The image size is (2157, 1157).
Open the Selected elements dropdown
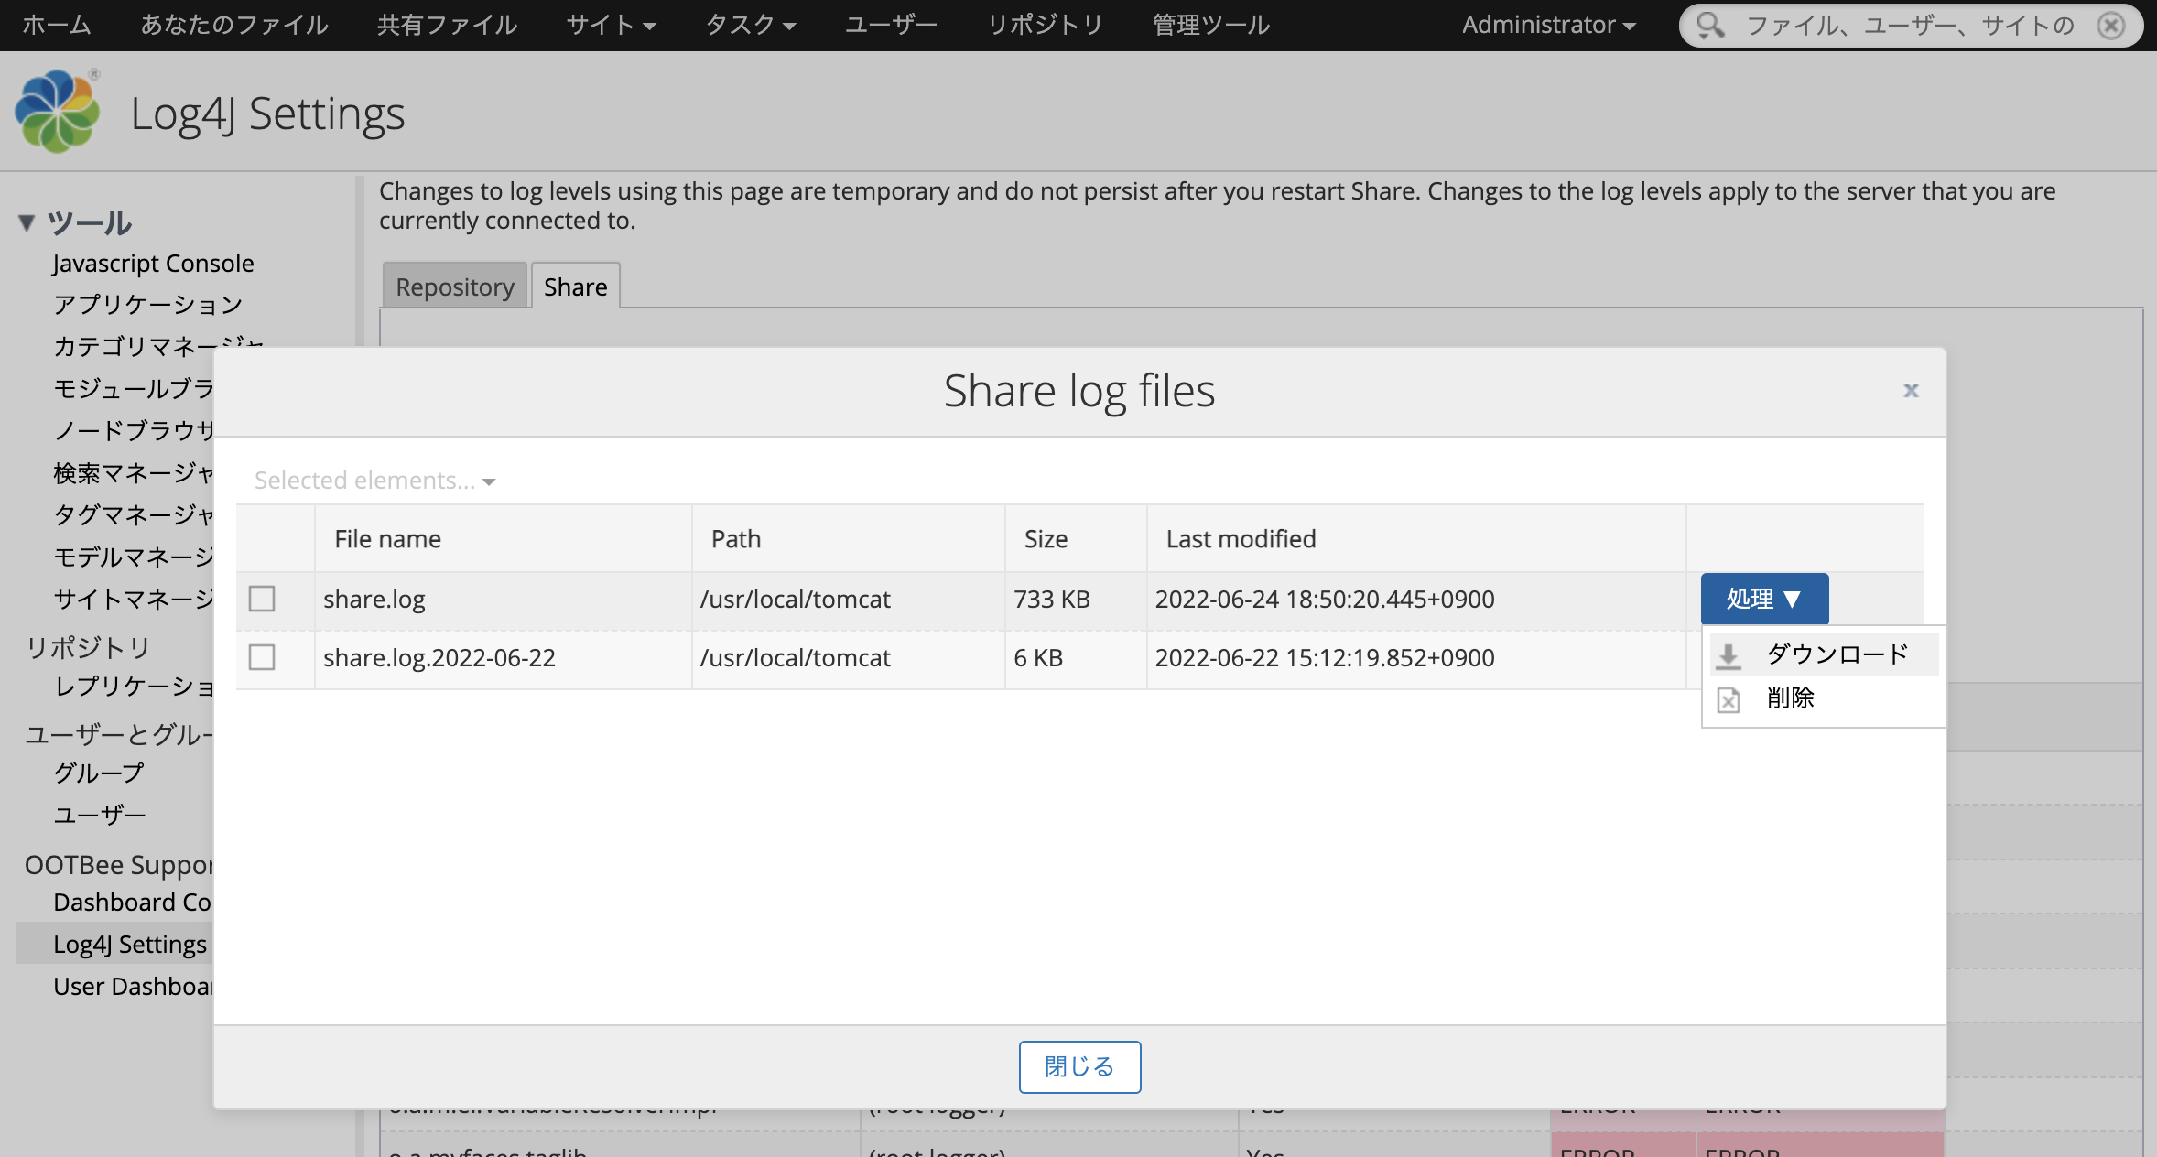[x=374, y=481]
